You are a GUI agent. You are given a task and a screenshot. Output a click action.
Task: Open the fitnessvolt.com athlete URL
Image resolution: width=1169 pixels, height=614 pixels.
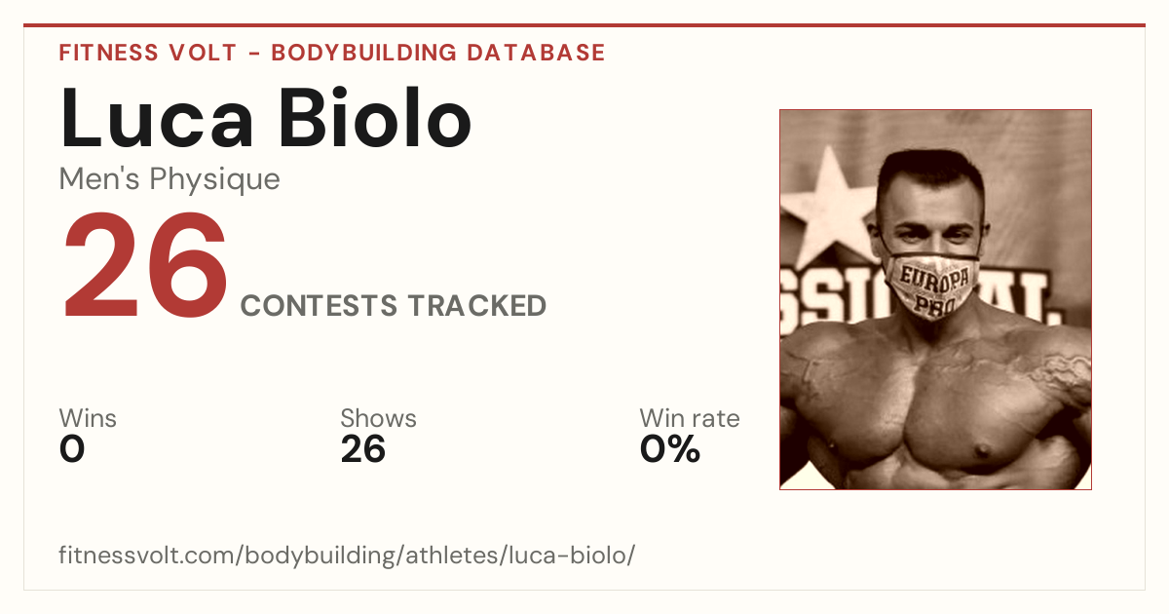coord(347,556)
